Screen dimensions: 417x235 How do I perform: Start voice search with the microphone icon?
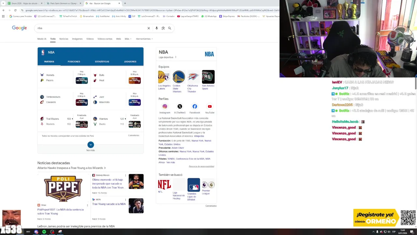[157, 28]
